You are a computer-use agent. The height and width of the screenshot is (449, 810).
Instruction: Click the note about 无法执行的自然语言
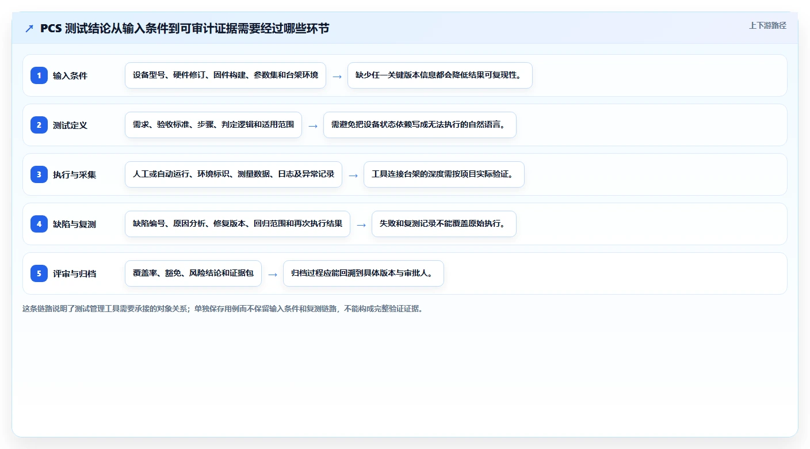click(x=420, y=125)
